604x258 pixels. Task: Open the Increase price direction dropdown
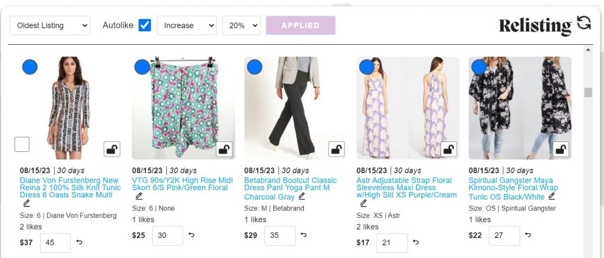187,25
